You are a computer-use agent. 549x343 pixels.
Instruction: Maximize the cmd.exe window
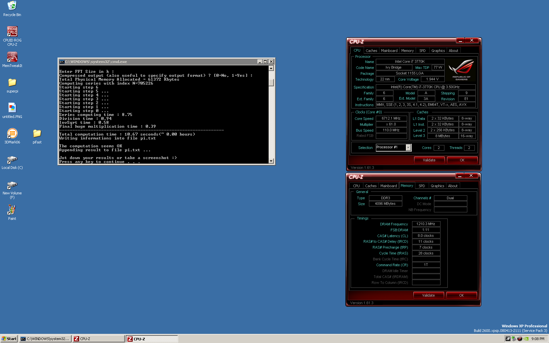pyautogui.click(x=265, y=62)
